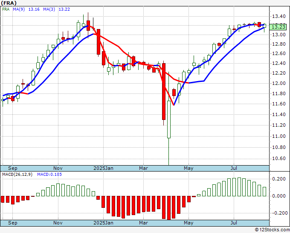Click the 12.40 price axis label
Image resolution: width=290 pixels, height=233 pixels.
coord(278,63)
